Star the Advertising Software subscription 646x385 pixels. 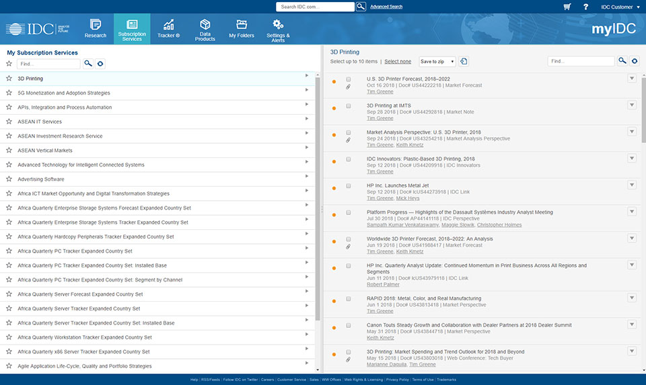[x=9, y=179]
